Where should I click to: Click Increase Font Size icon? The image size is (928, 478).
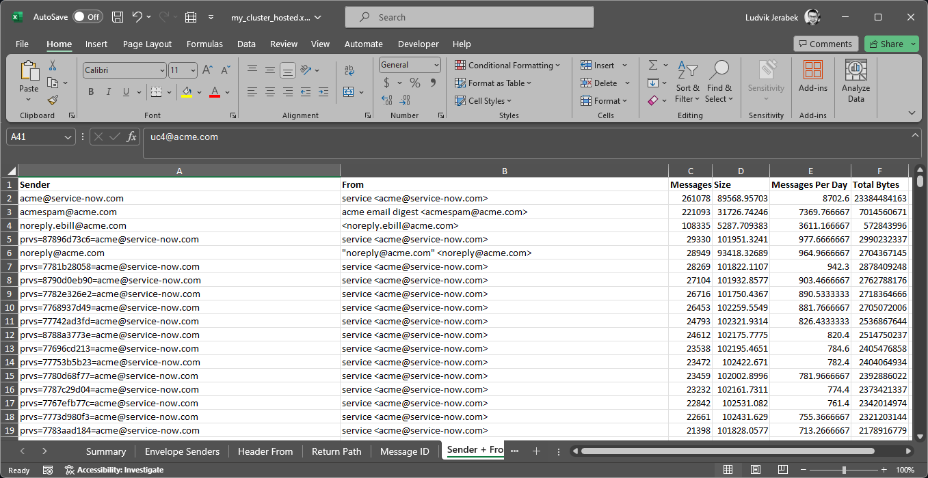(208, 70)
